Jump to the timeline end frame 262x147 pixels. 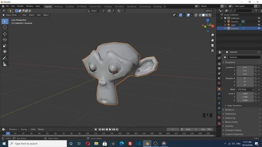(117, 129)
